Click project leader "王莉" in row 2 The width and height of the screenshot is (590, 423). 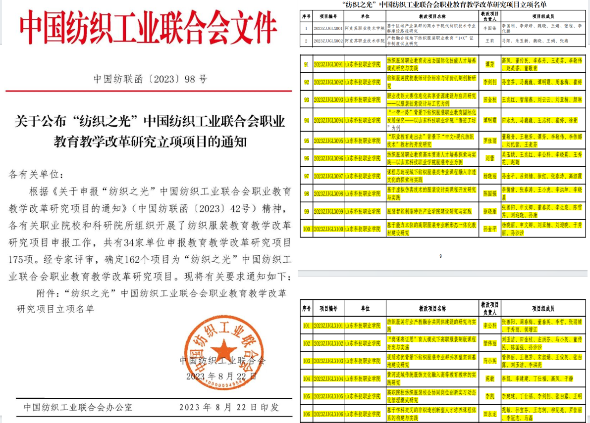coord(489,41)
